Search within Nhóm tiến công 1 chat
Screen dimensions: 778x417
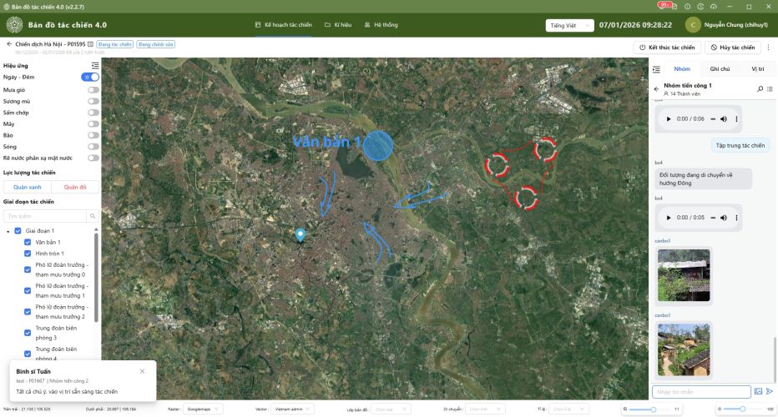click(x=760, y=88)
